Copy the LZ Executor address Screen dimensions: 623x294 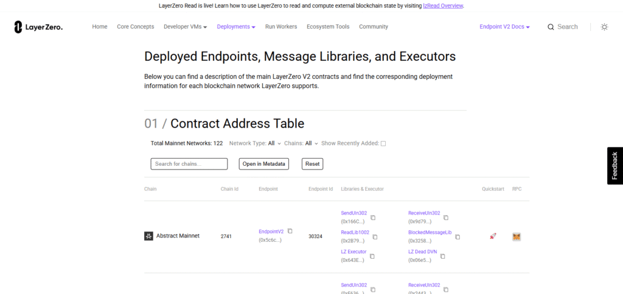tap(372, 256)
